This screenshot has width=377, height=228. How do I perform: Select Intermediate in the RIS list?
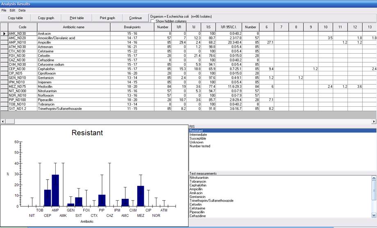click(198, 135)
